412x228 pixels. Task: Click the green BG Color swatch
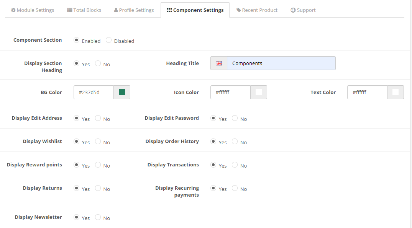coord(122,92)
